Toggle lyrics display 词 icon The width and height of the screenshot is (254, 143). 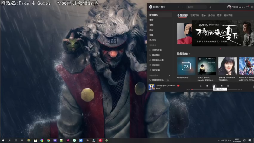[x=228, y=86]
